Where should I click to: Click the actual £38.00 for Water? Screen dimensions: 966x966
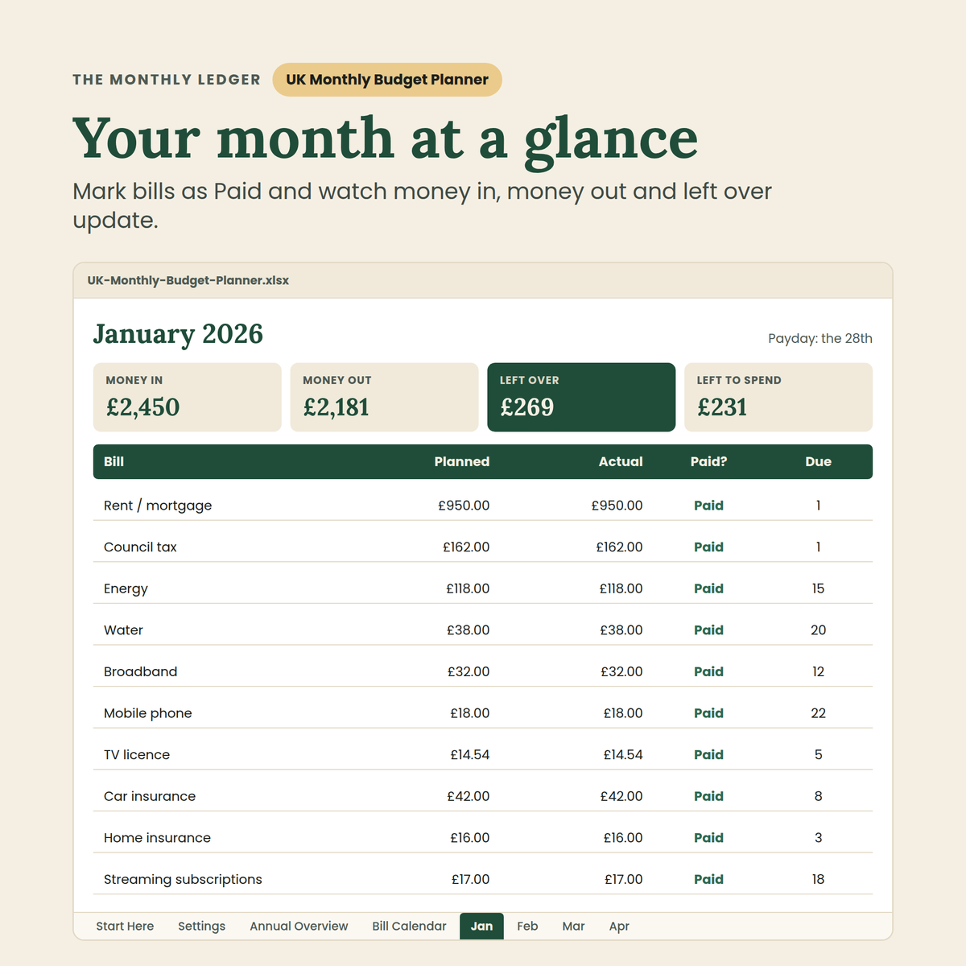coord(621,630)
